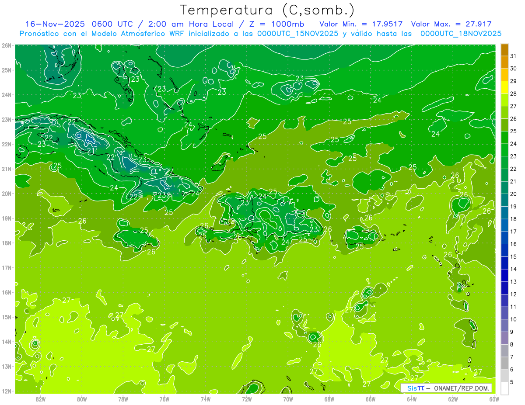525x405 pixels.
Task: Click the 24N latitude axis label
Action: click(x=7, y=95)
